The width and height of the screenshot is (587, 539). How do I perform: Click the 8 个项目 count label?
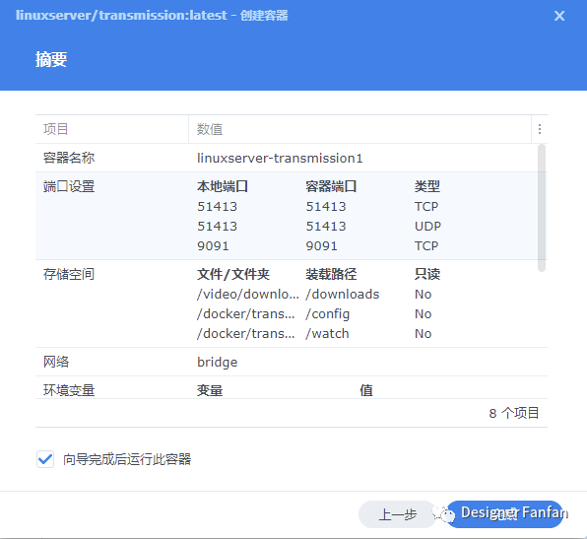[514, 413]
